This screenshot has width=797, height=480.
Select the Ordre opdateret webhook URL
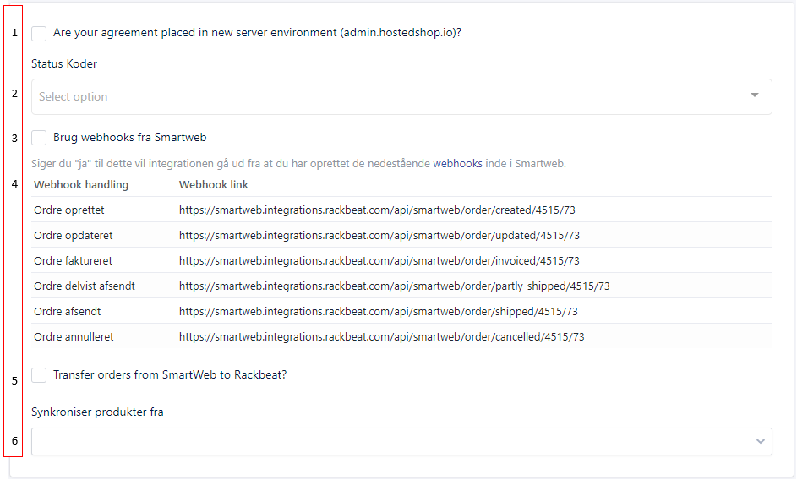pos(379,236)
